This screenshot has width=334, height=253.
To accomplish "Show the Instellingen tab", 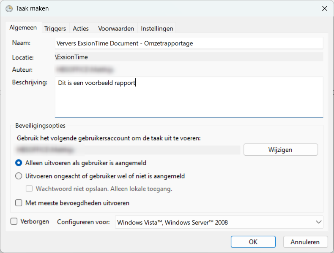I will click(x=157, y=28).
